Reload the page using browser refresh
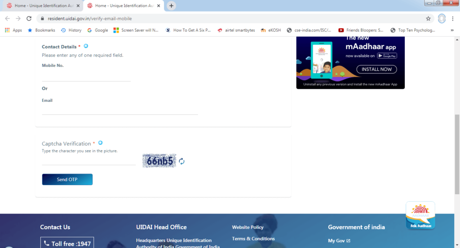The image size is (460, 248). click(x=29, y=18)
